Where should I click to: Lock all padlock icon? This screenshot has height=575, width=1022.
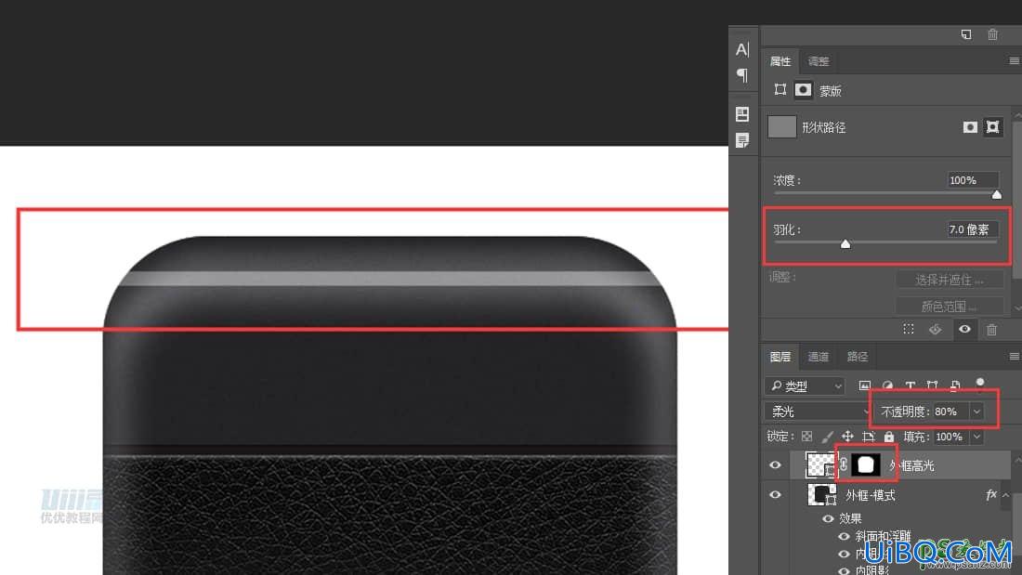(888, 437)
